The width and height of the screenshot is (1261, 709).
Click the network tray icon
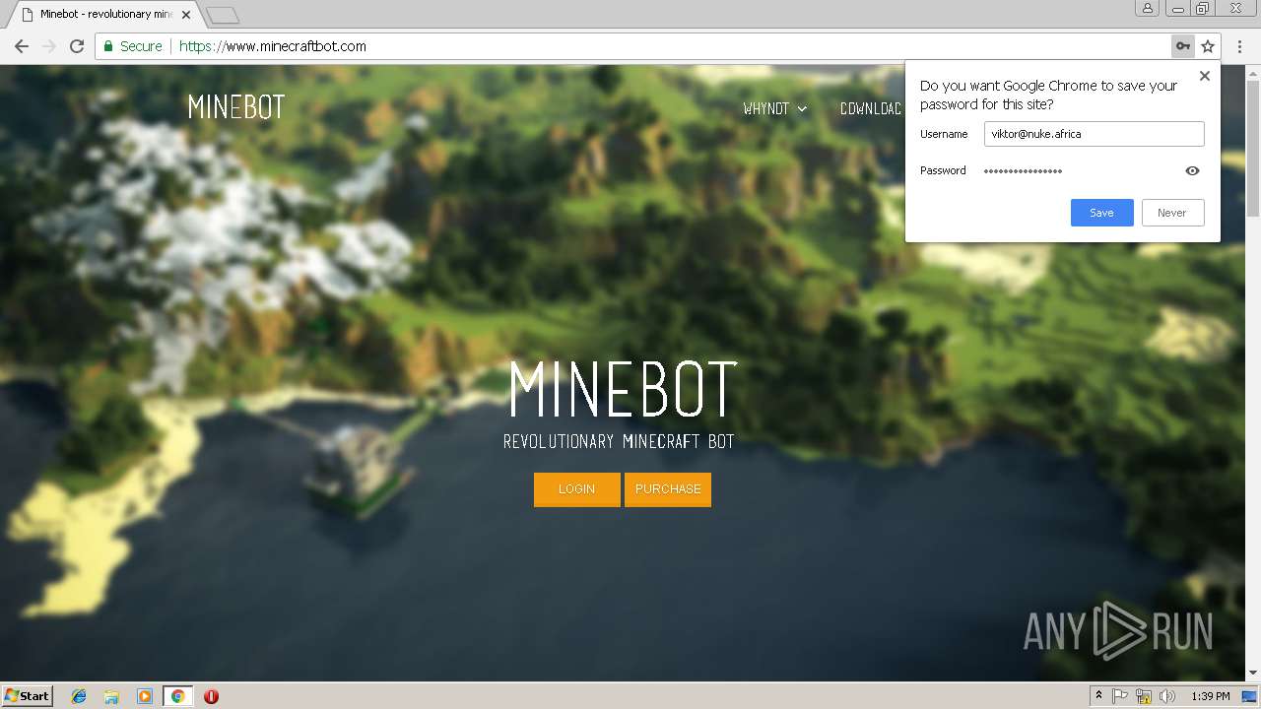click(x=1144, y=696)
